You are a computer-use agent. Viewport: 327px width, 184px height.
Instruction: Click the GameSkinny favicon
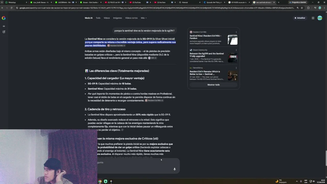coord(191,68)
